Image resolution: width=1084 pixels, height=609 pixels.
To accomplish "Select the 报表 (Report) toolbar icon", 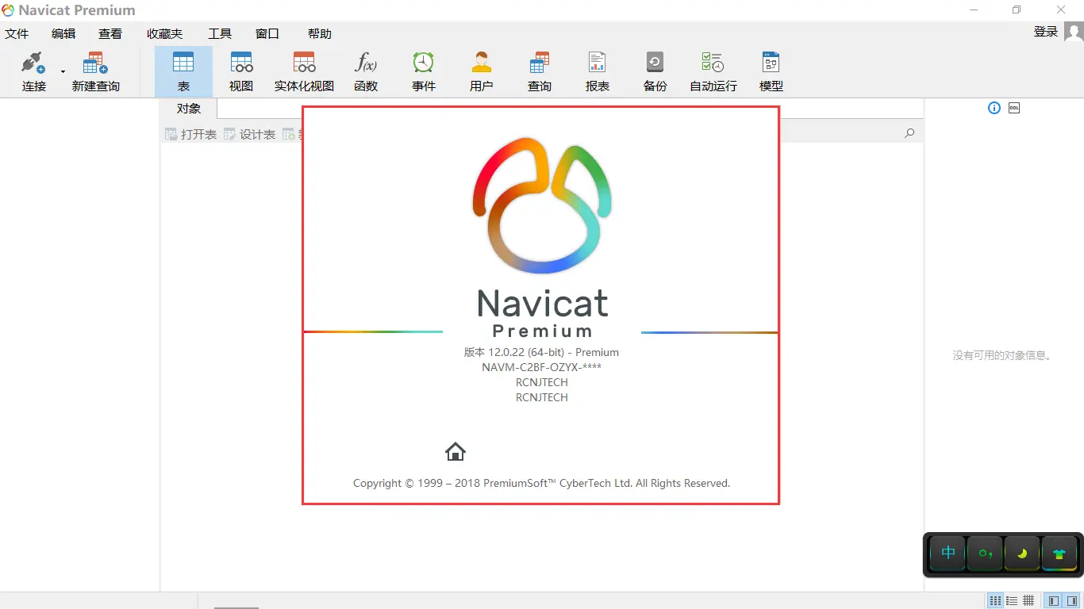I will 598,63.
